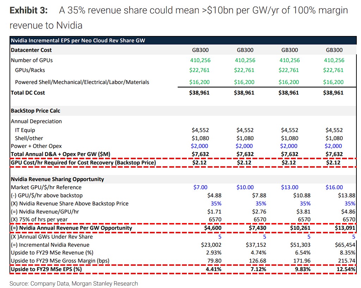This screenshot has height=288, width=361.
Task: Click the 126.68 gross margin bps cell
Action: (x=258, y=261)
